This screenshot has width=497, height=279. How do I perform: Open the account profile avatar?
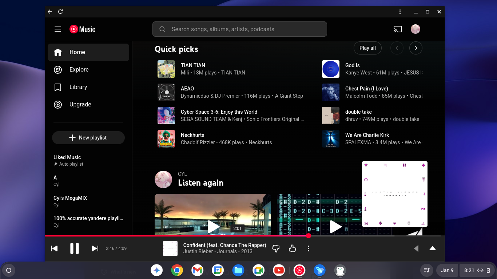click(416, 29)
